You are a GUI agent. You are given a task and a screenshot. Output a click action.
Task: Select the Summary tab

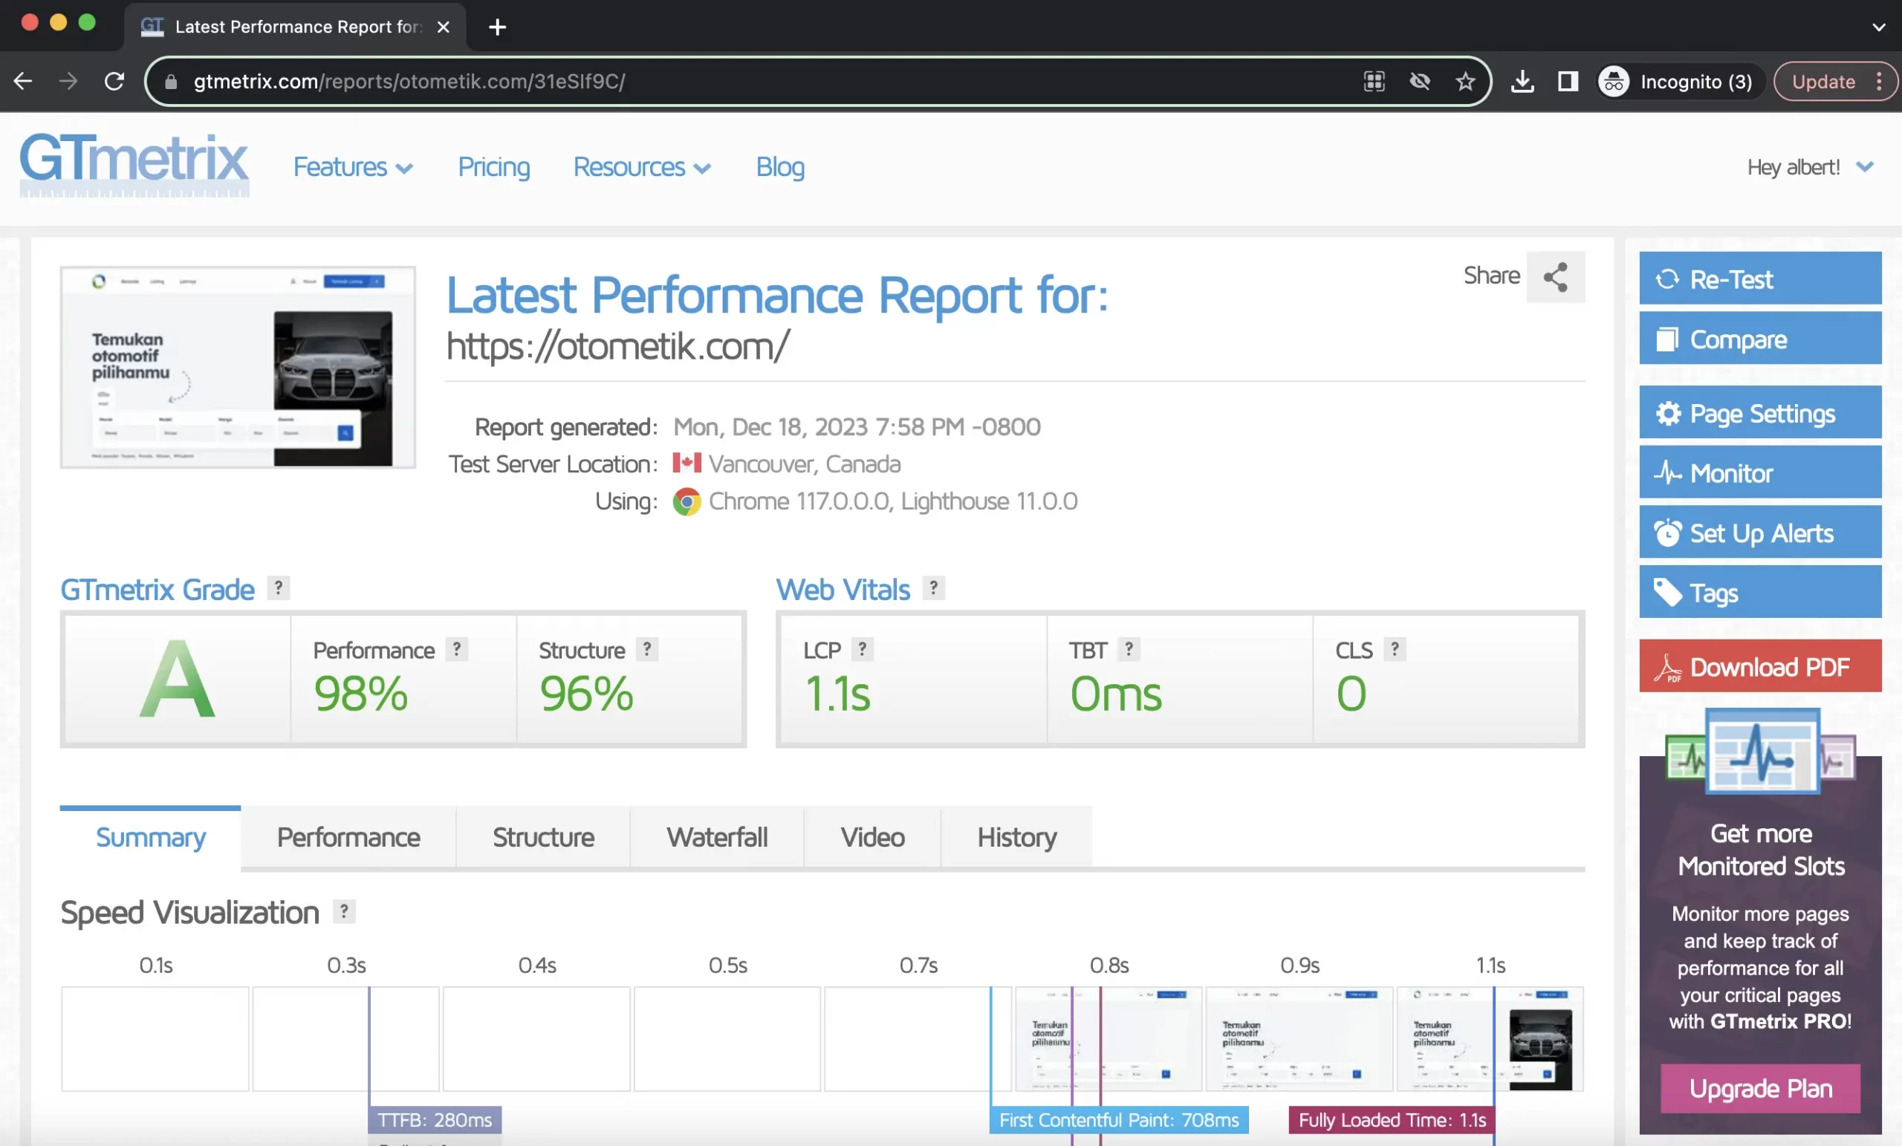[151, 837]
